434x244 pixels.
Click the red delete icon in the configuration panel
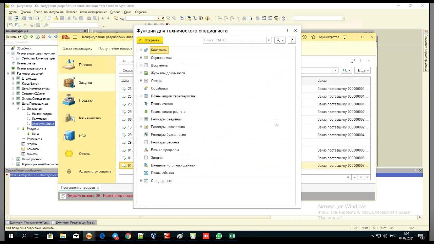[x=43, y=37]
